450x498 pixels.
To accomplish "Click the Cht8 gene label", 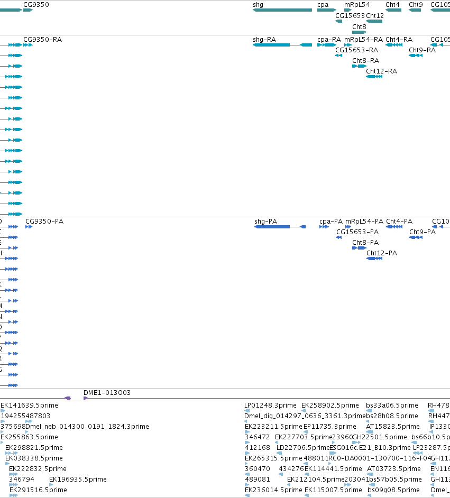I will 359,26.
